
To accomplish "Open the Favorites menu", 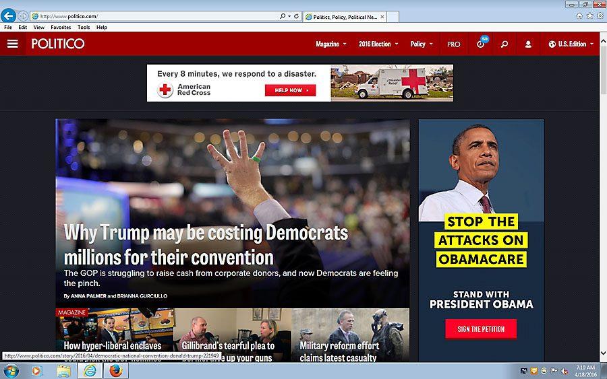I will pos(61,27).
